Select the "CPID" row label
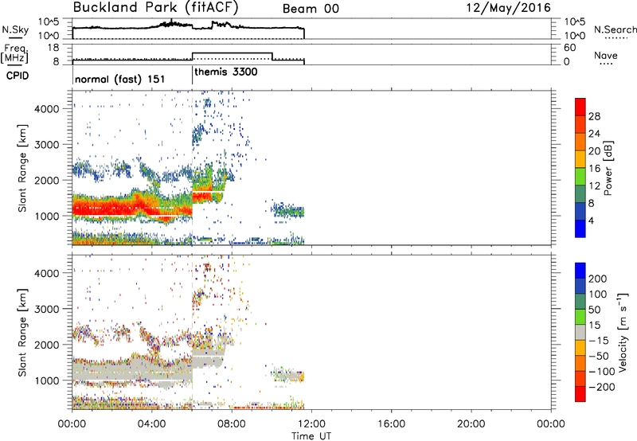Viewport: 637px width, 441px height. [x=18, y=76]
